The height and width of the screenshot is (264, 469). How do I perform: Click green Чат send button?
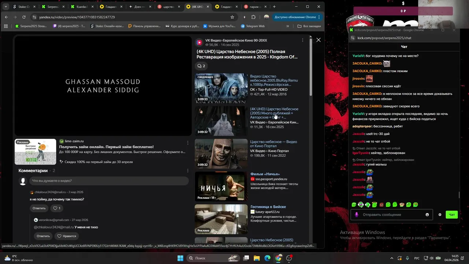[452, 214]
